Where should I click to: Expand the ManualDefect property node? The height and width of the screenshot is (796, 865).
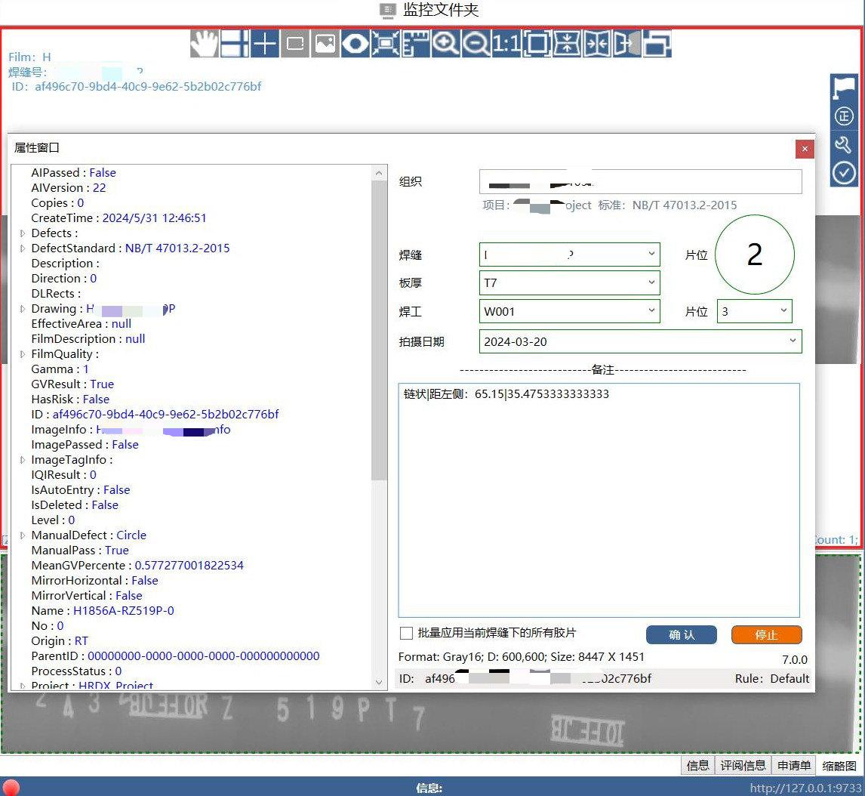[23, 535]
